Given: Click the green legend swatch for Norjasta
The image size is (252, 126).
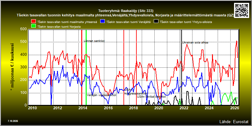Looking at the screenshot, I should [34, 26].
